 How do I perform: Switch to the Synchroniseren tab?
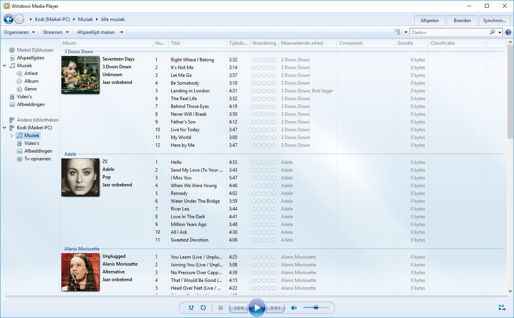[x=495, y=21]
